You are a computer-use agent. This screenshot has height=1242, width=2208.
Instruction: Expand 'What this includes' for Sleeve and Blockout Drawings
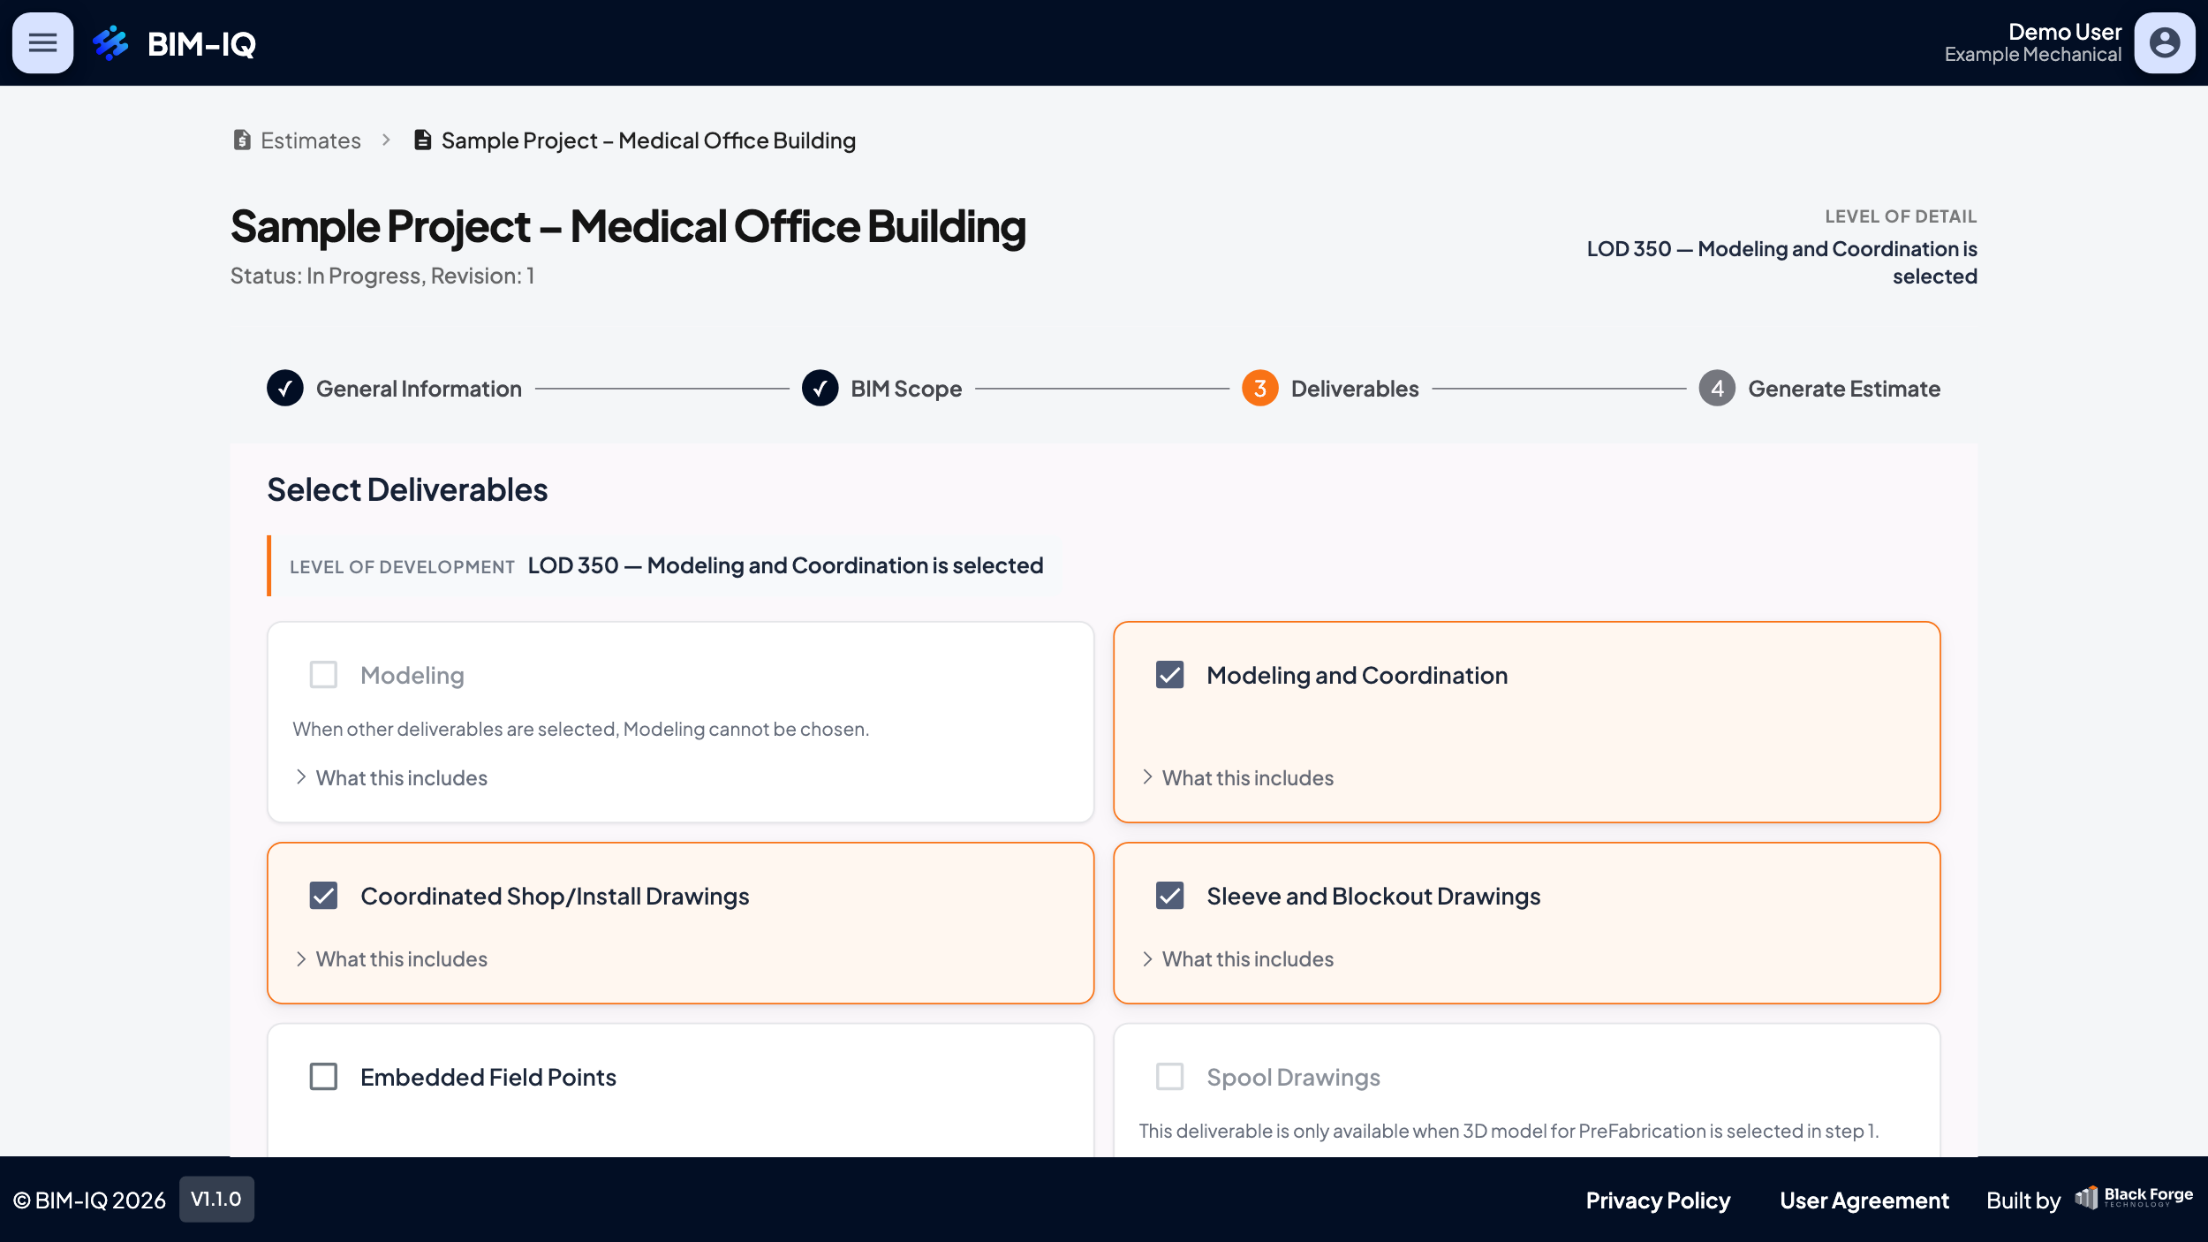coord(1236,958)
